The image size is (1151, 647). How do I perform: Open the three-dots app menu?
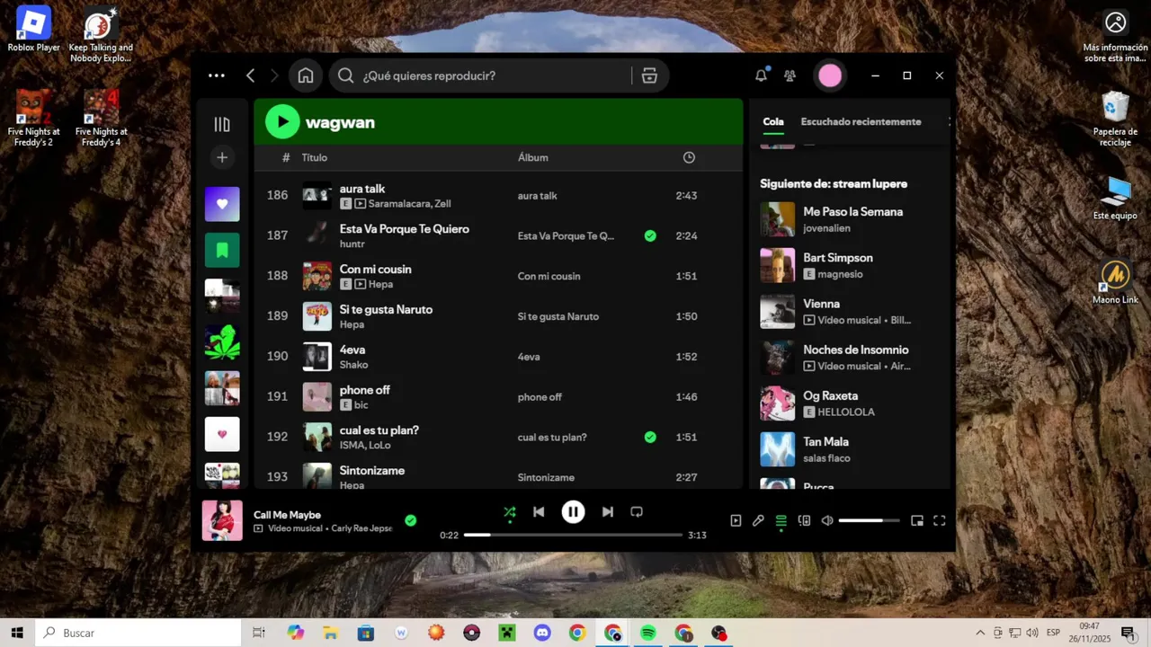click(217, 75)
